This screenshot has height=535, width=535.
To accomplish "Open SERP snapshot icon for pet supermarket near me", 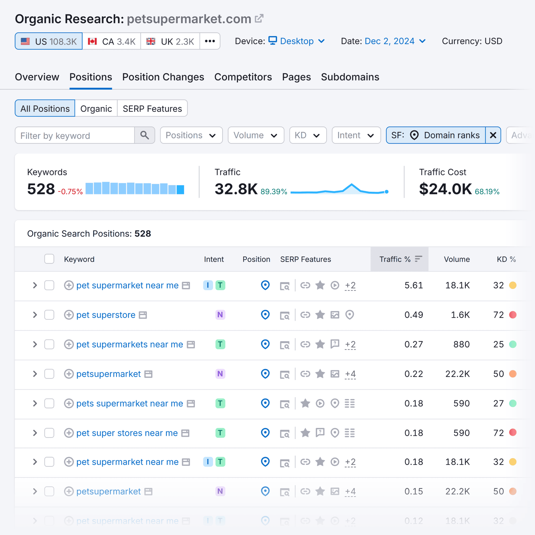I will pyautogui.click(x=284, y=286).
